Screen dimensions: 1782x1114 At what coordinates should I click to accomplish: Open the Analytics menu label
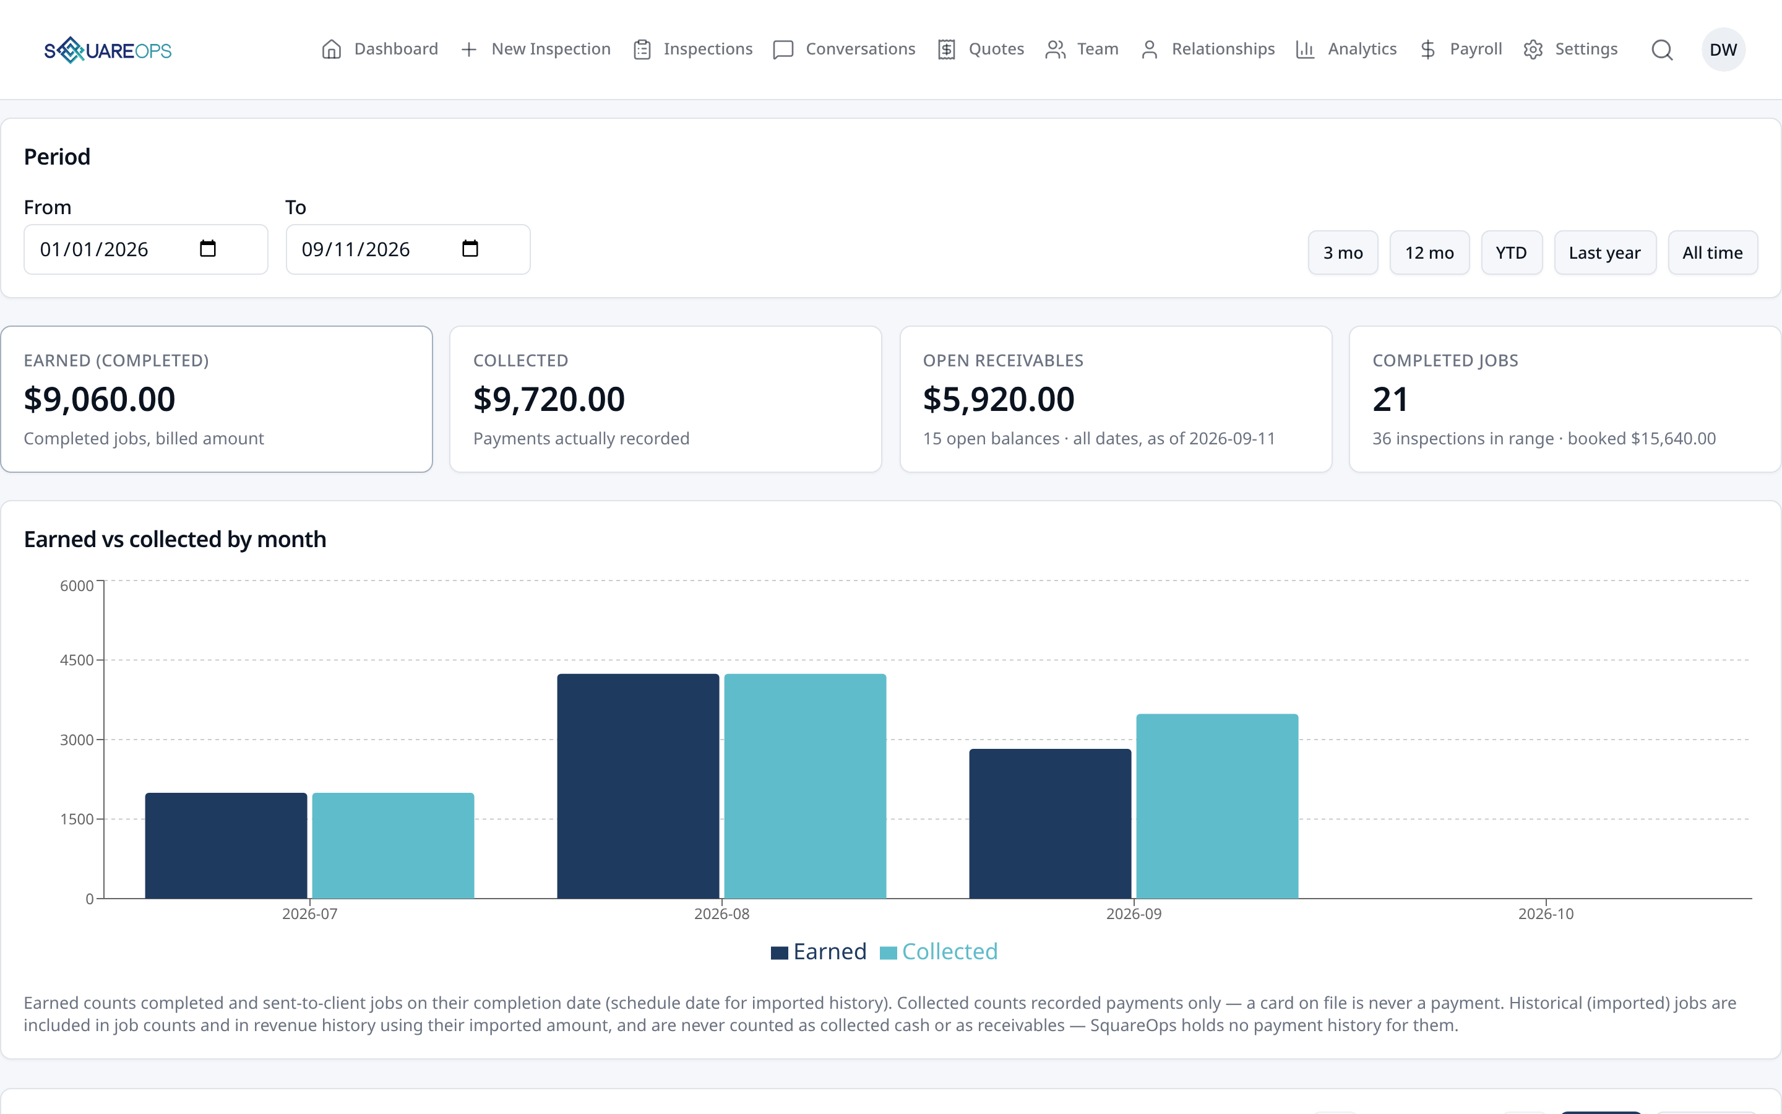(x=1362, y=49)
